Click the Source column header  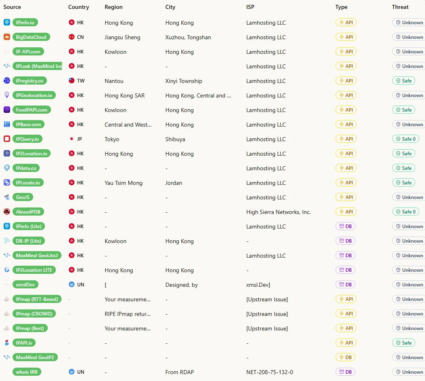click(12, 7)
